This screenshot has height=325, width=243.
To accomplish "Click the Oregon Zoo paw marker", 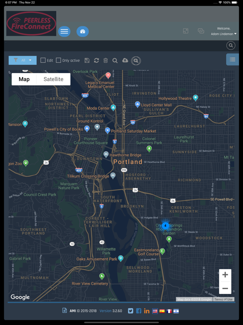I will pyautogui.click(x=26, y=163).
